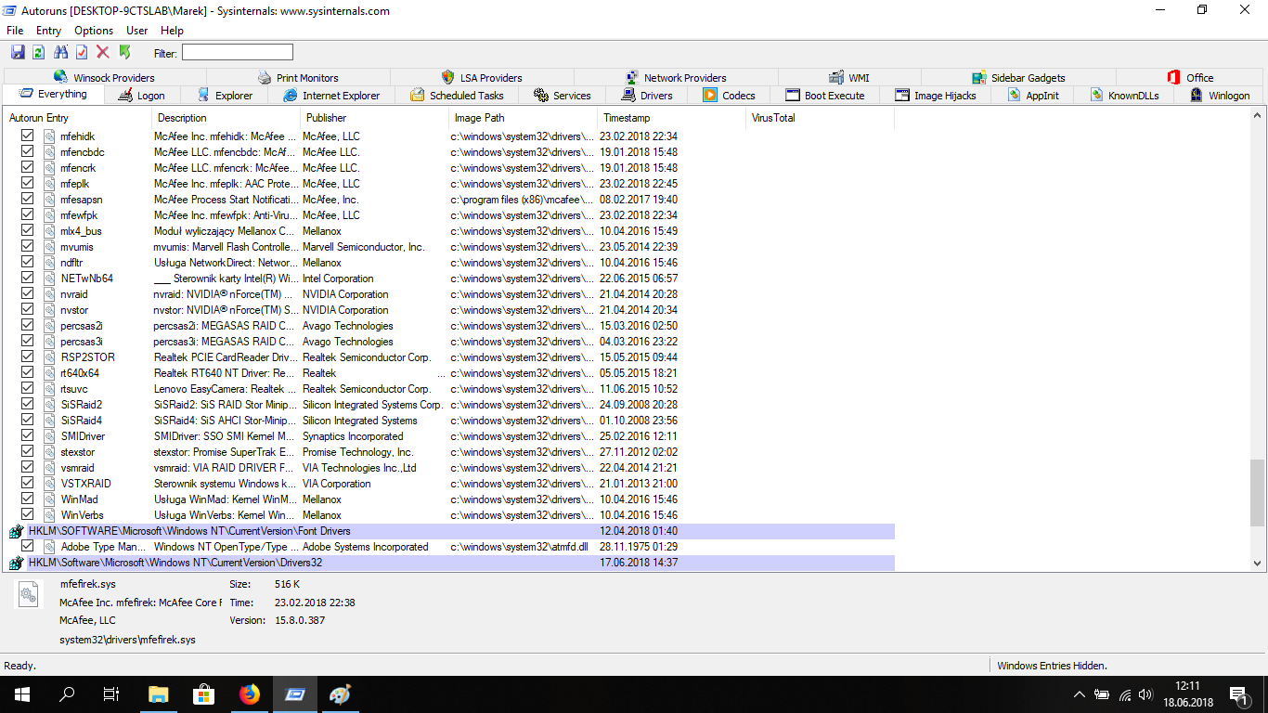Switch to the Office tab
The width and height of the screenshot is (1268, 713).
coord(1190,78)
